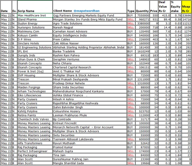192x166 pixels.
Task: Click Share India Securities cell
Action: (90, 88)
